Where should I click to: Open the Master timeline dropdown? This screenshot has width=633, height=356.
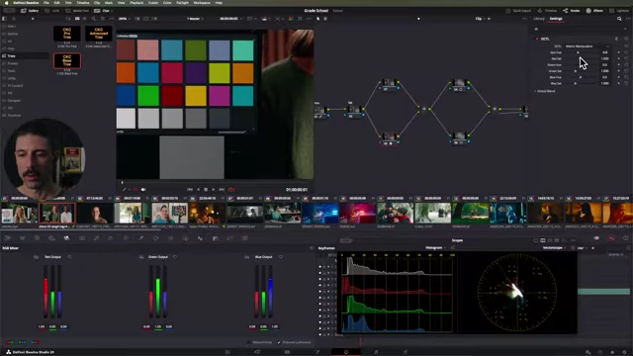pos(195,19)
